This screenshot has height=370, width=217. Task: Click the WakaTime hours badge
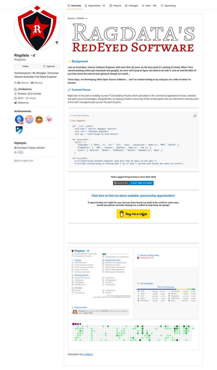point(133,183)
